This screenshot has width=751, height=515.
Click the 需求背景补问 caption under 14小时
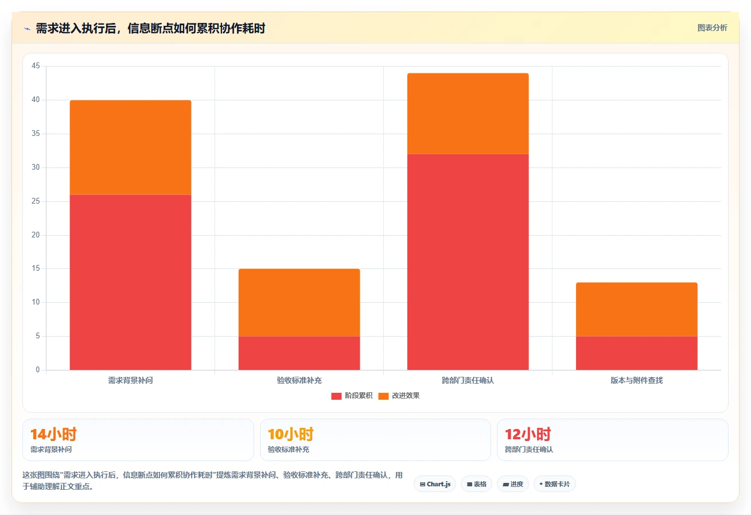(51, 450)
